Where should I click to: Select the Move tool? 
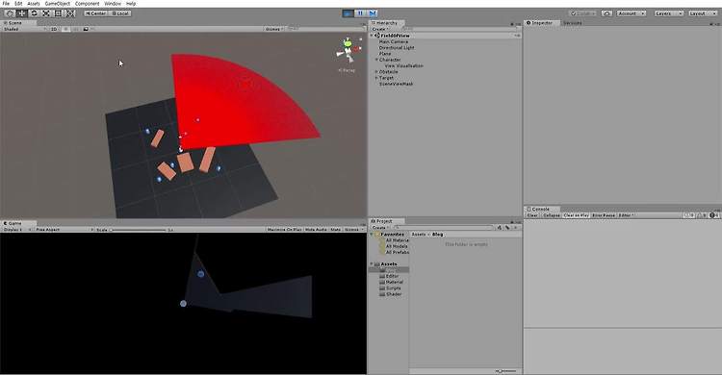pos(21,13)
